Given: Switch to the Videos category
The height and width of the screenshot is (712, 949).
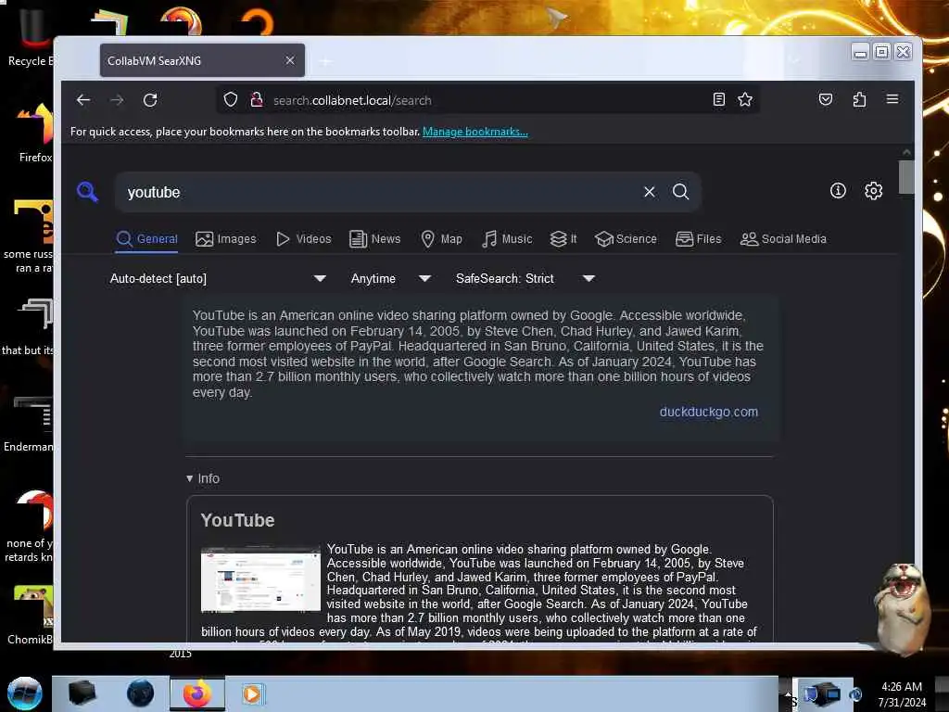Looking at the screenshot, I should pos(304,239).
